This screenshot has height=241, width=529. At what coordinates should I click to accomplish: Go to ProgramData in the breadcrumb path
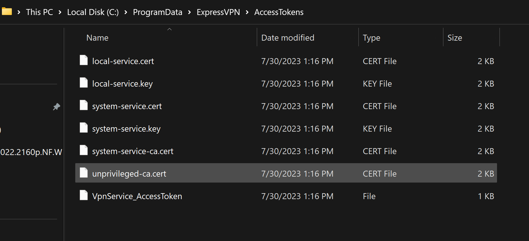point(157,12)
